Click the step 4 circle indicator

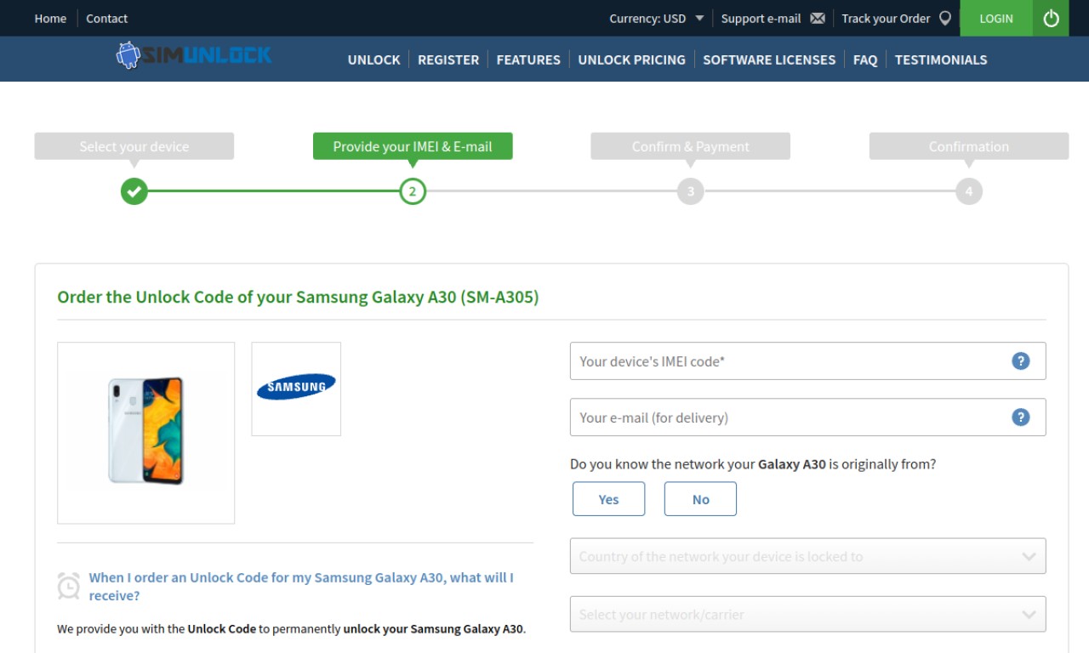pos(969,191)
